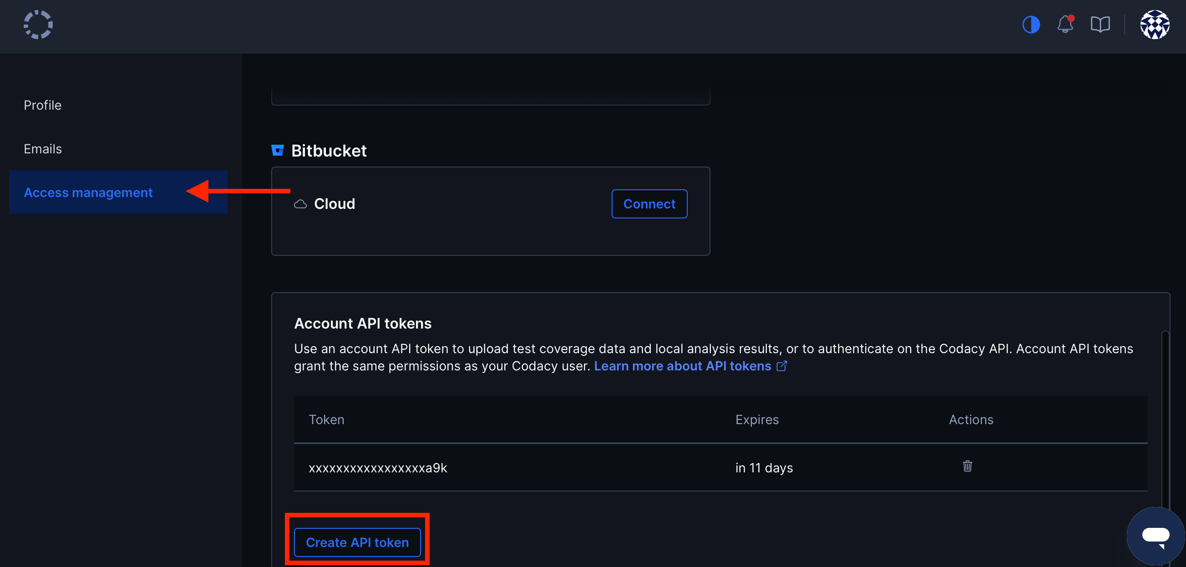
Task: Click the Codacy logo icon
Action: tap(38, 25)
